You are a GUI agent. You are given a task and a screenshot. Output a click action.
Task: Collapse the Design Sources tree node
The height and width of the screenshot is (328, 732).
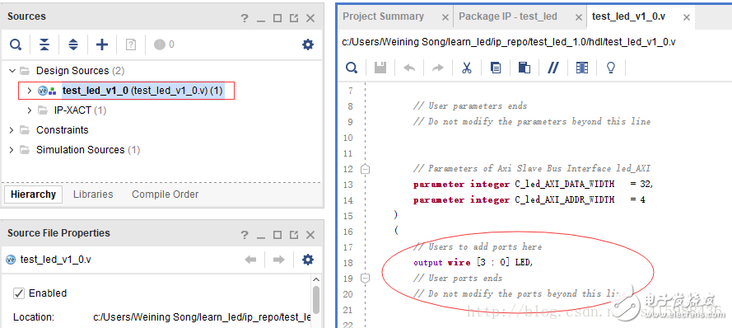click(12, 71)
